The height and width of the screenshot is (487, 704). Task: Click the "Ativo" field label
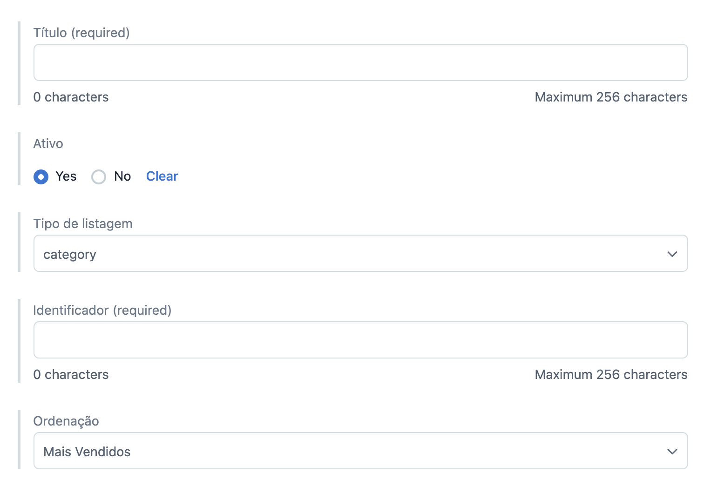[x=48, y=144]
